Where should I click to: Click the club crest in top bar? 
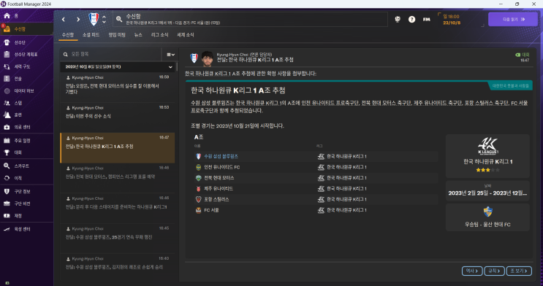click(x=94, y=19)
